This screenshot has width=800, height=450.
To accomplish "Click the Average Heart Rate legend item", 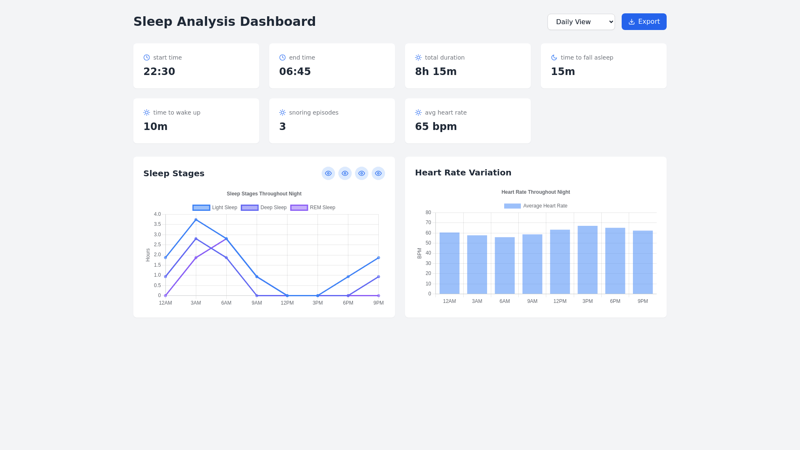I will point(536,206).
